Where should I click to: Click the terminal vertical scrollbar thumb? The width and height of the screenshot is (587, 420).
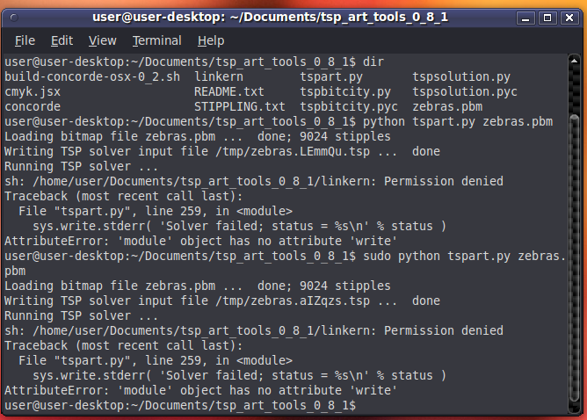click(x=574, y=258)
